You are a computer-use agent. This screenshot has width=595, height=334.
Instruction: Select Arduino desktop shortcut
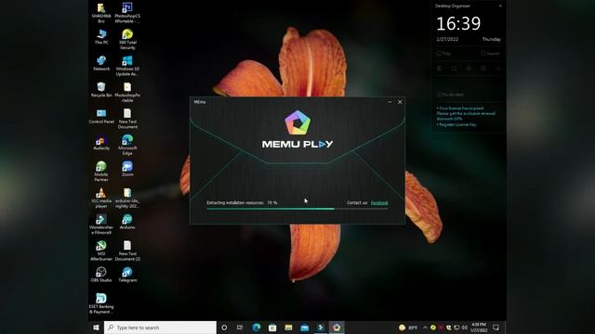(x=127, y=222)
